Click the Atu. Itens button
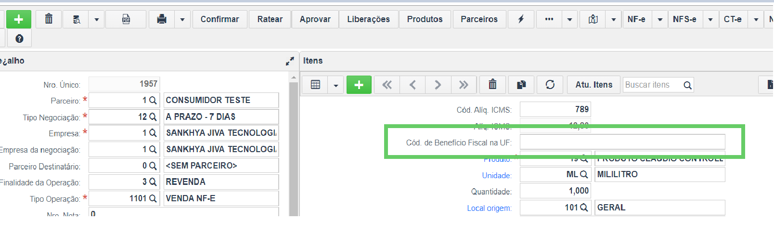 (x=594, y=85)
